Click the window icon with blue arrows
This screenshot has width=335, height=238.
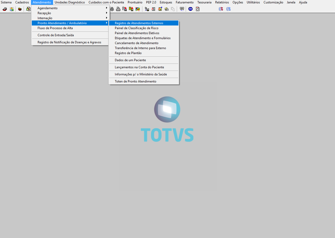[x=229, y=9]
